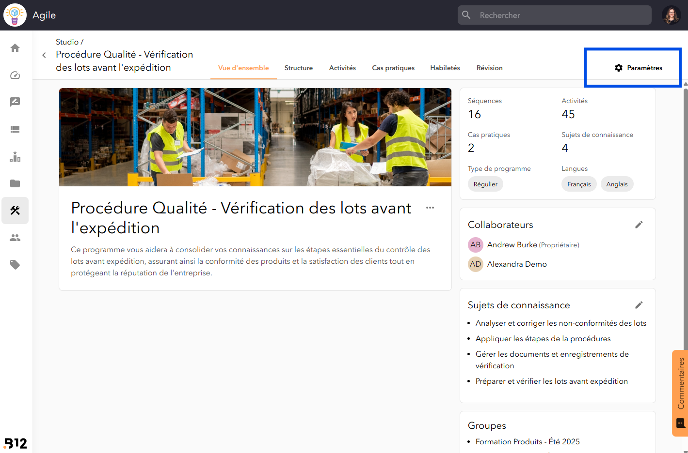Open the user profile avatar
The height and width of the screenshot is (453, 688).
click(672, 15)
